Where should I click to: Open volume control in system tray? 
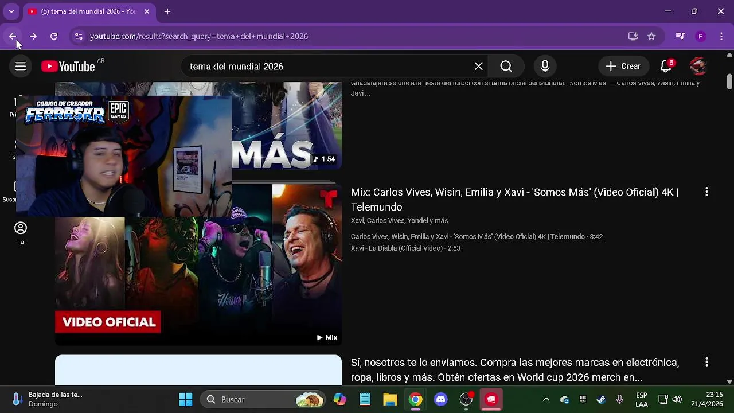click(677, 400)
